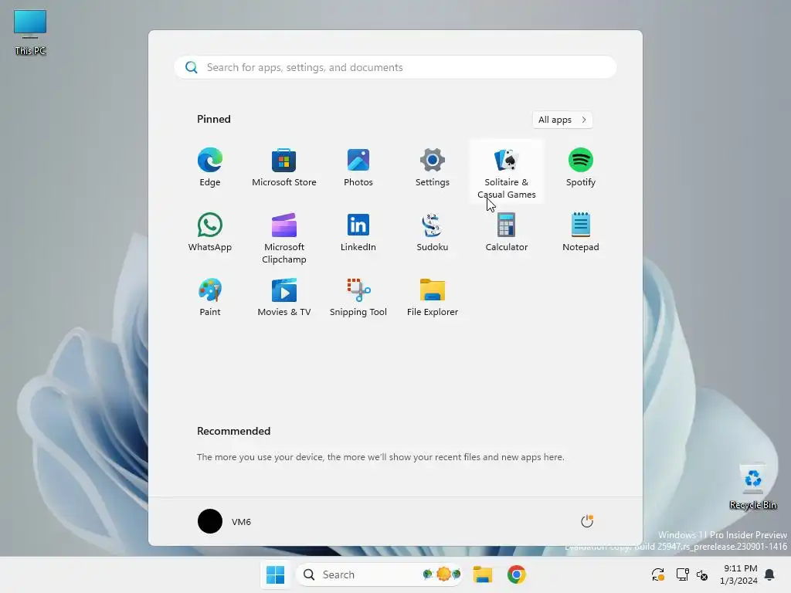
Task: Open the notification bell in system tray
Action: click(x=769, y=574)
